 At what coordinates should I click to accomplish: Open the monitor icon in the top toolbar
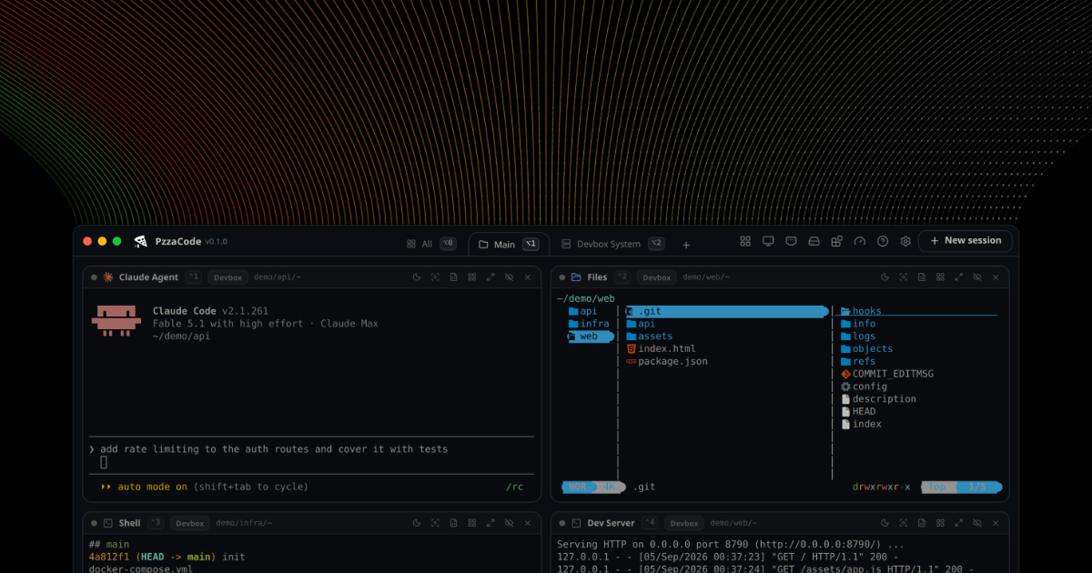[768, 242]
